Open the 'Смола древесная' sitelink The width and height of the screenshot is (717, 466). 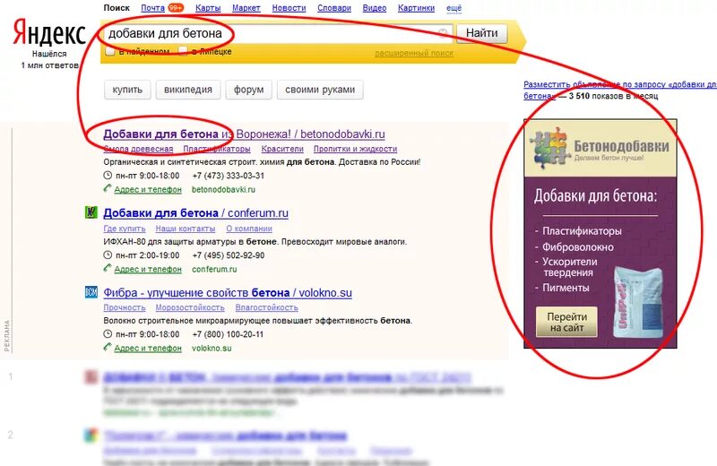point(138,149)
